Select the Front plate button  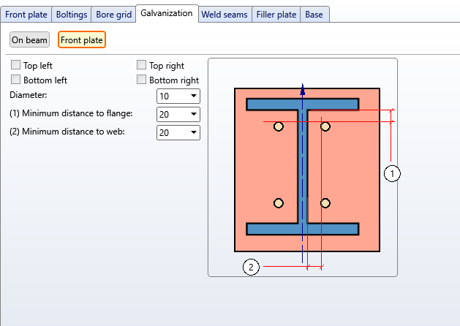[x=82, y=39]
